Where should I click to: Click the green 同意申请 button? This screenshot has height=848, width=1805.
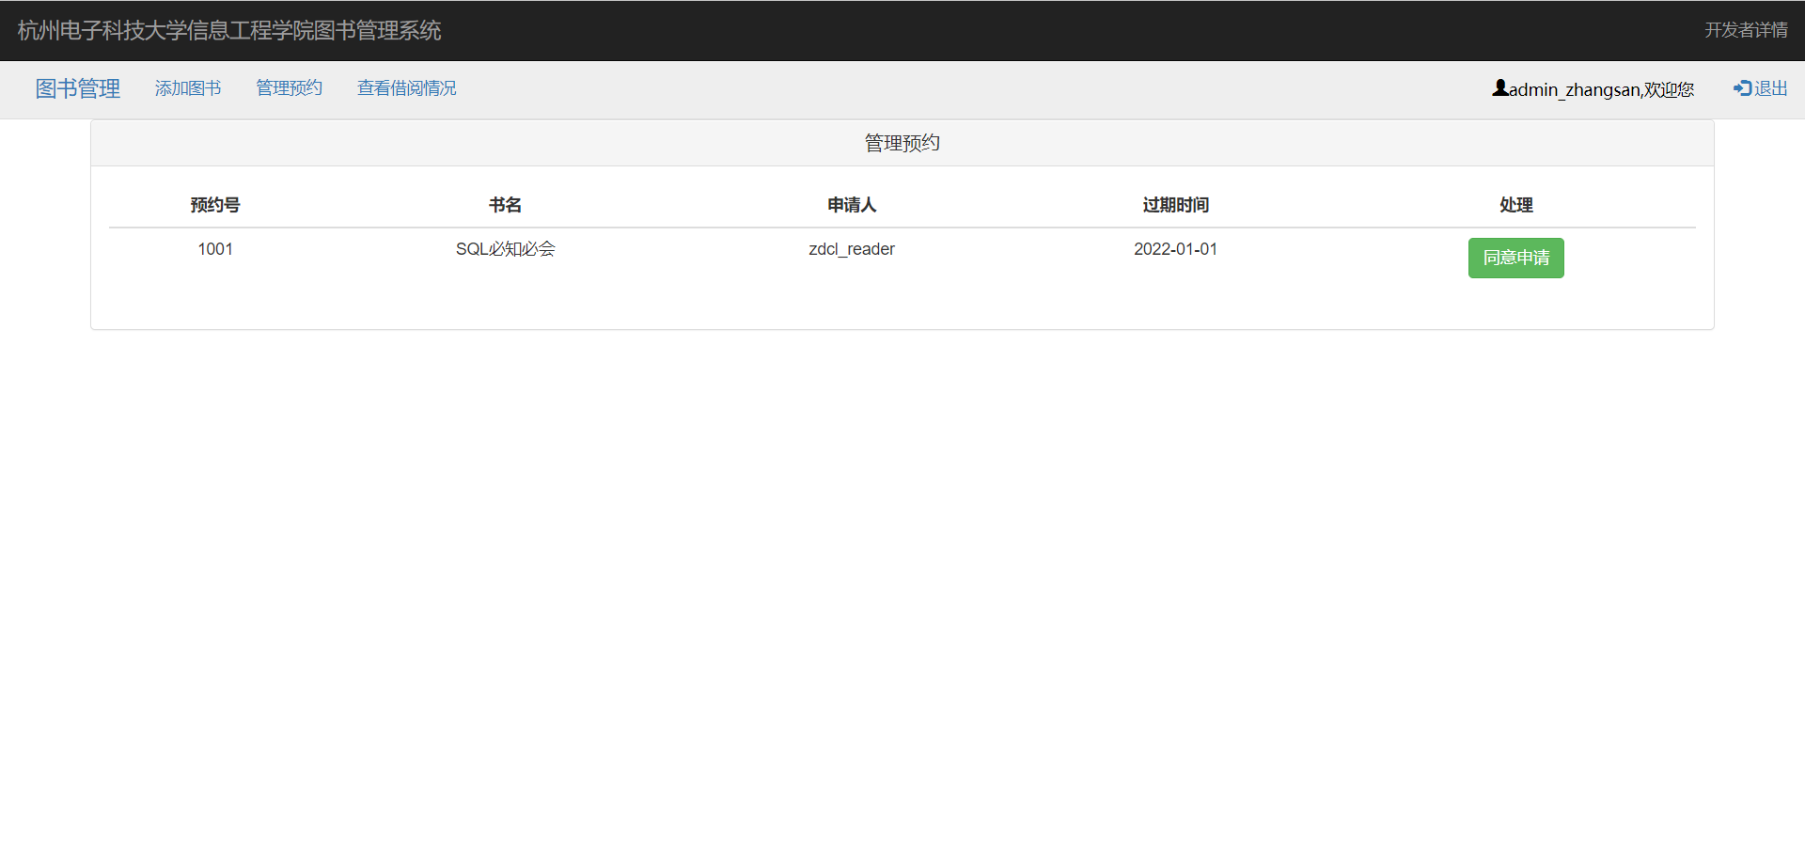point(1516,258)
